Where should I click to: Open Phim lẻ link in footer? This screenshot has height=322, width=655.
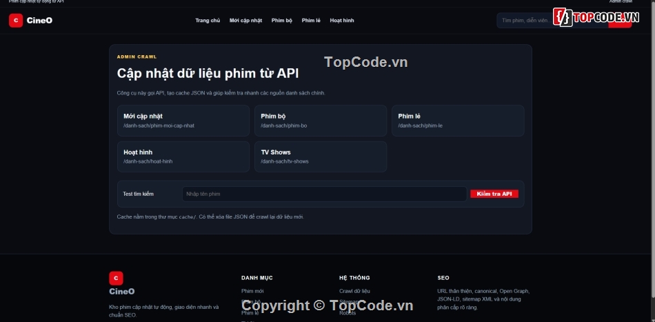(250, 313)
